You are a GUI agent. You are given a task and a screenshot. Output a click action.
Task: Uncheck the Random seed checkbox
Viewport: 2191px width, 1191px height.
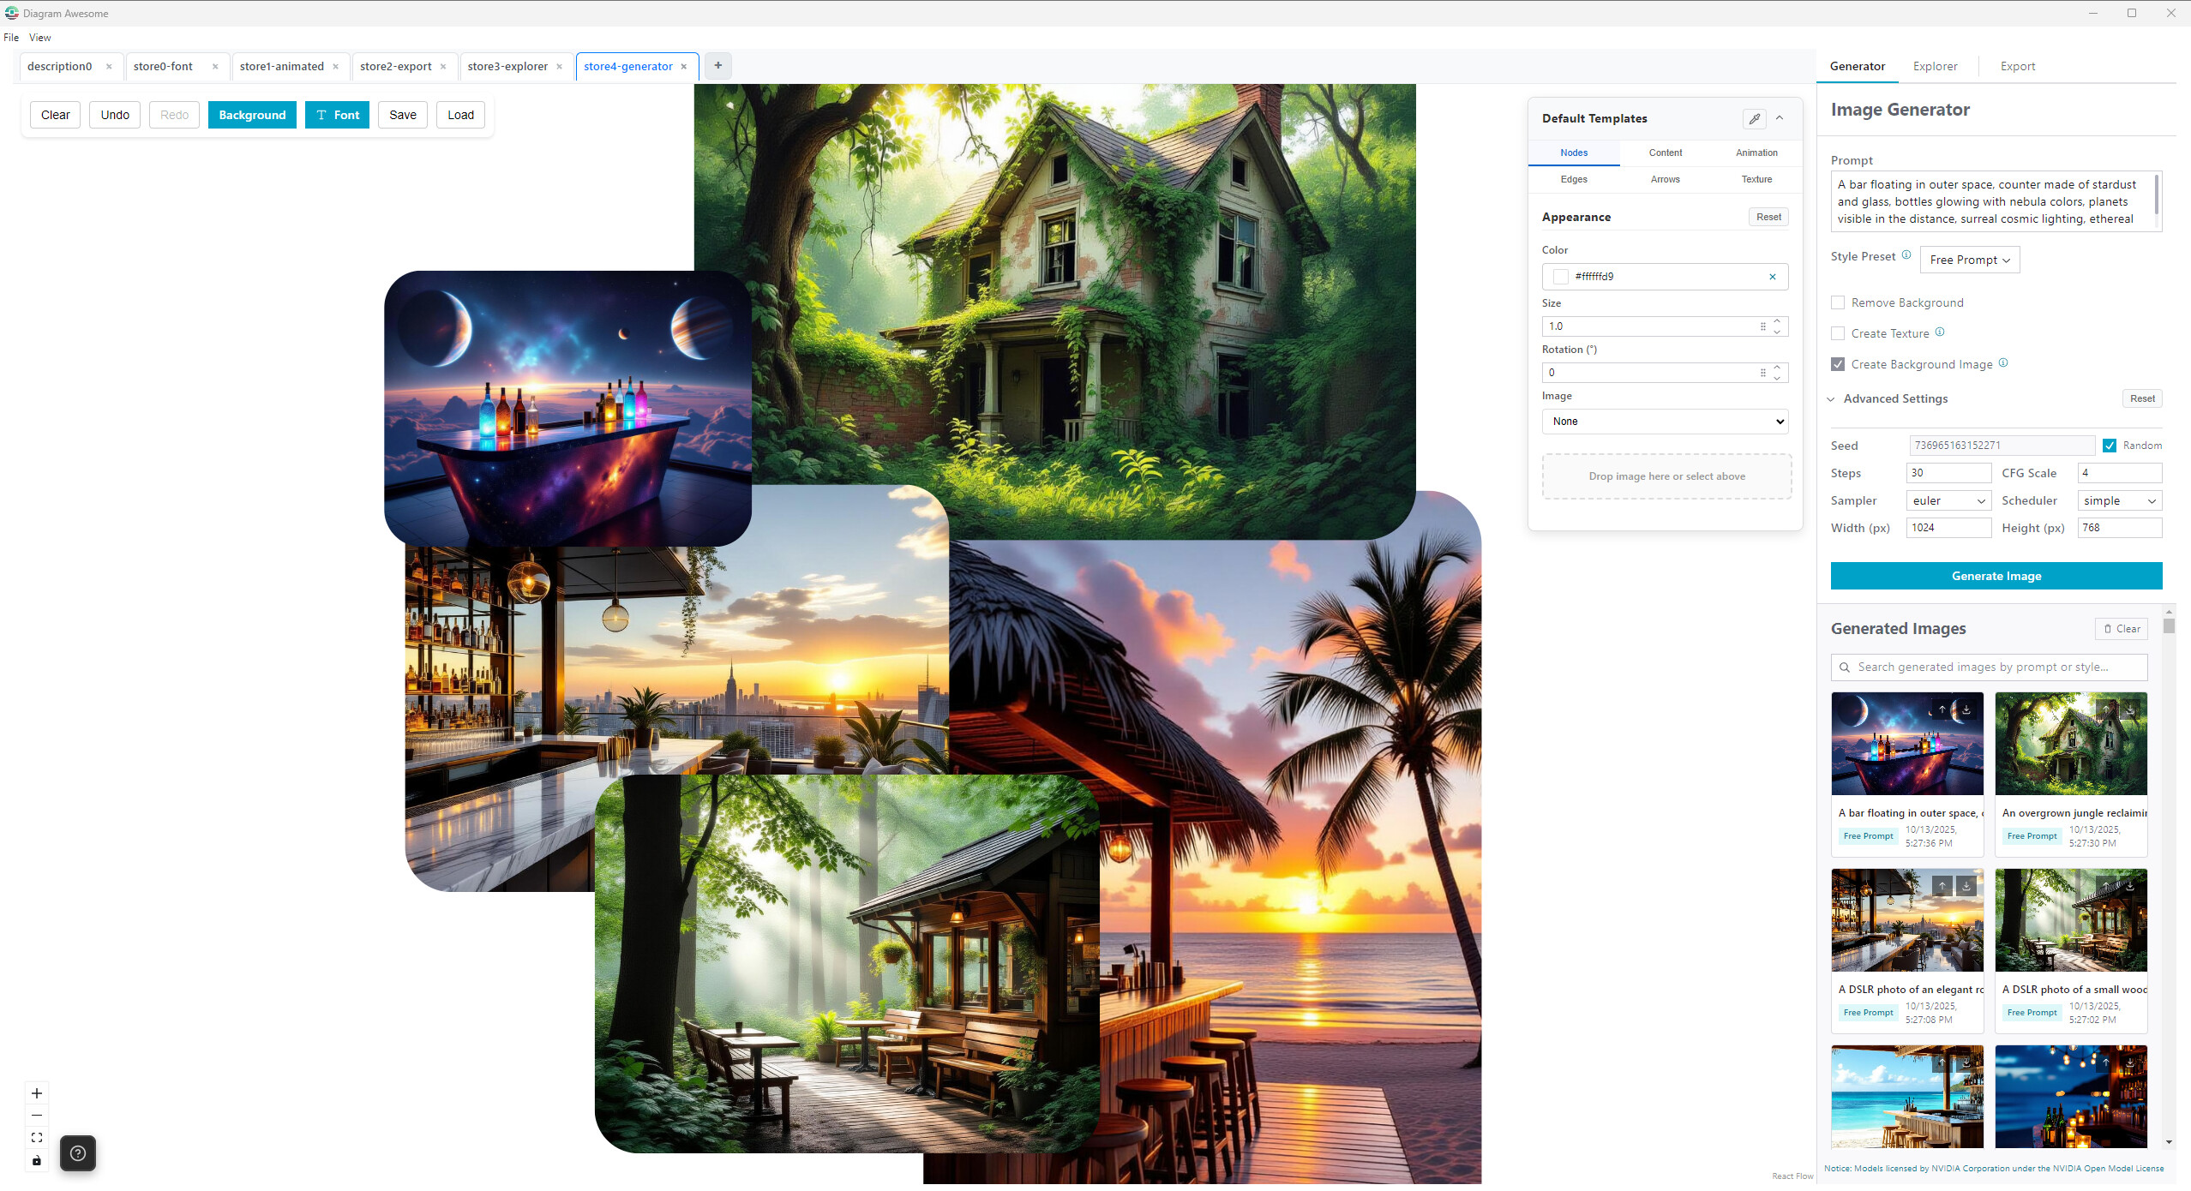[2110, 445]
